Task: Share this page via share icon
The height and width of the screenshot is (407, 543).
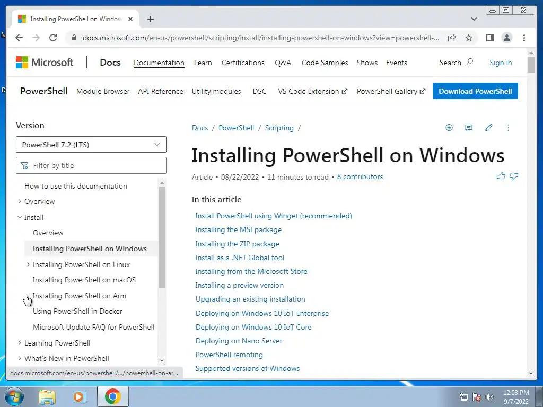Action: click(x=452, y=38)
